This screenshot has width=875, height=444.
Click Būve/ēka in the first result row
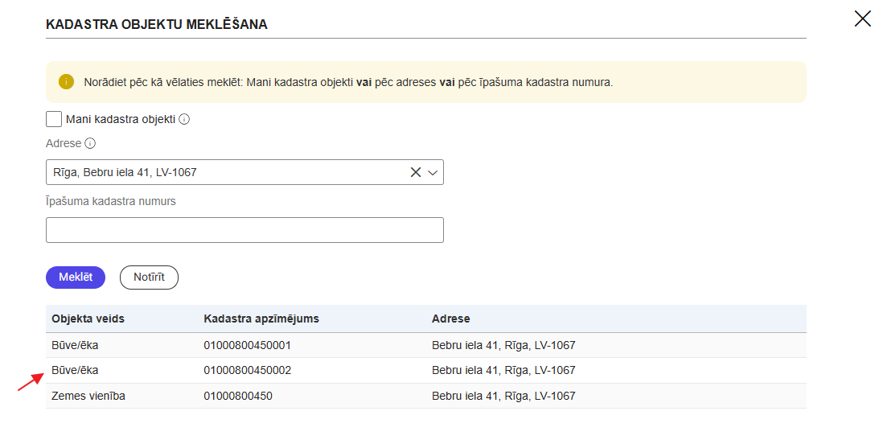(x=75, y=346)
